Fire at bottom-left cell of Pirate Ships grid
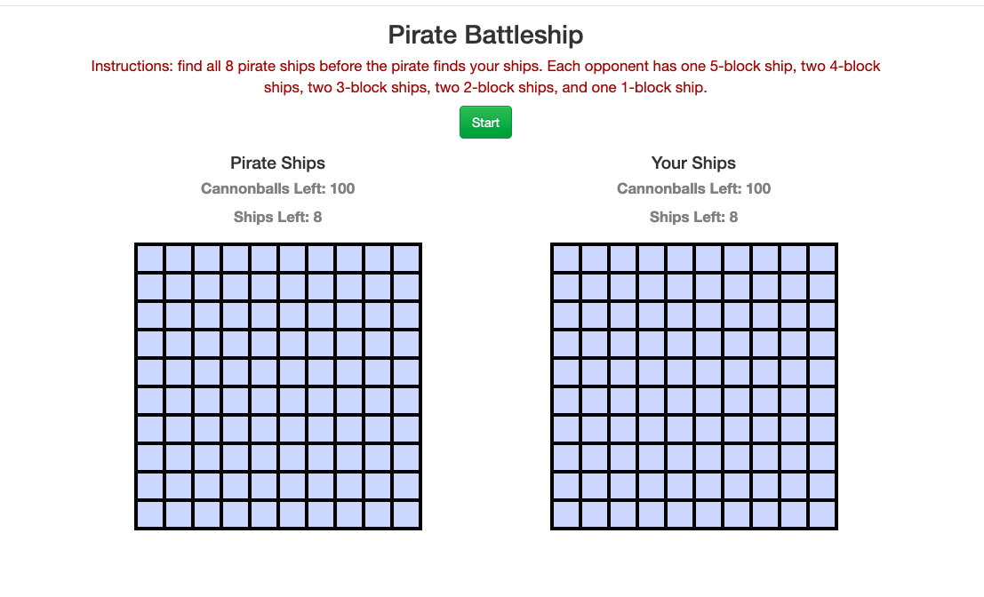This screenshot has height=597, width=984. point(150,514)
